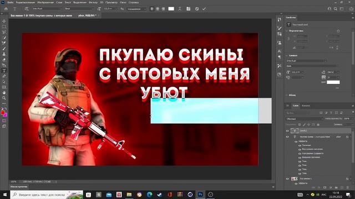Hide Эффекты of the text layer

tap(296, 142)
